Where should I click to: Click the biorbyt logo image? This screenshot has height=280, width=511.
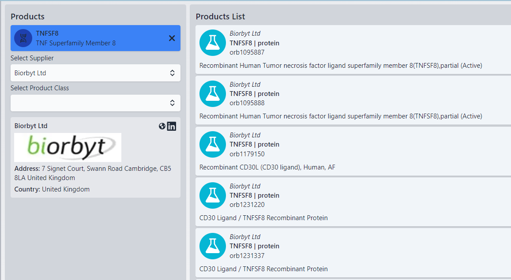[x=68, y=147]
